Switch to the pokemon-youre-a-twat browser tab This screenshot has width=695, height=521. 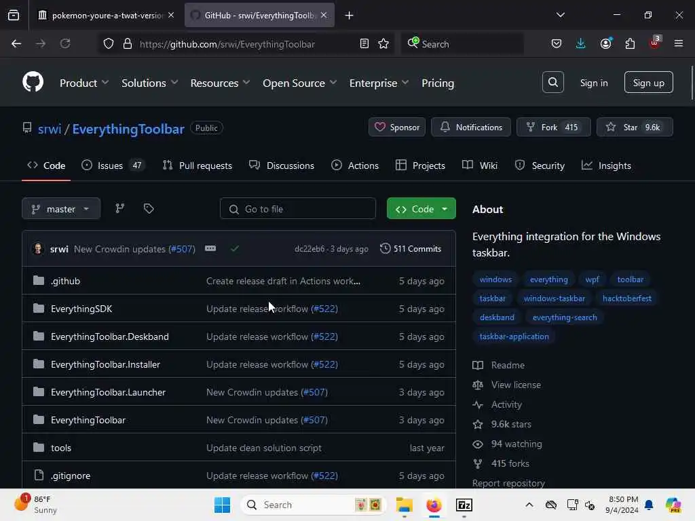click(x=105, y=16)
